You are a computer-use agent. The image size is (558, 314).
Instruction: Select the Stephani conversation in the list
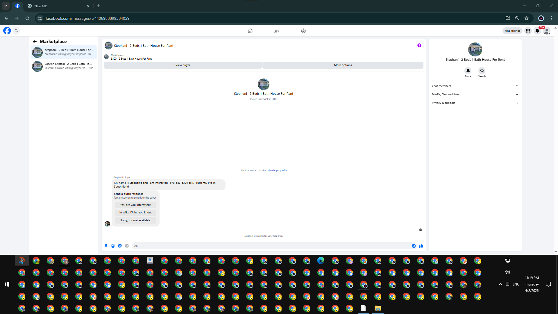click(x=64, y=52)
